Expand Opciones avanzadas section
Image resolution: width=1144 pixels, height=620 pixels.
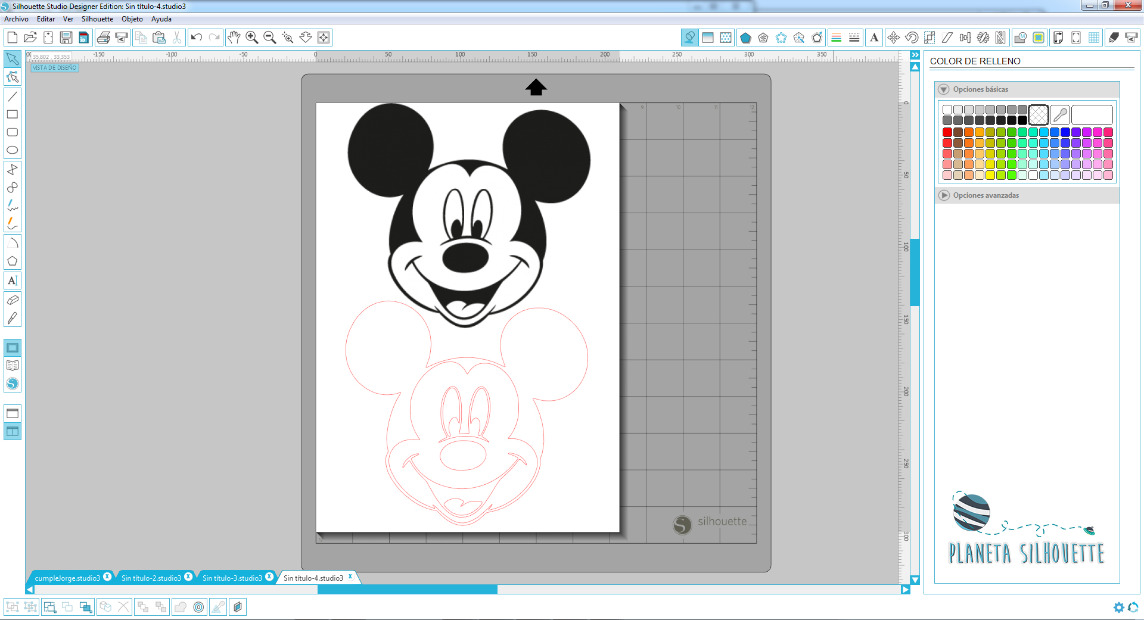[x=944, y=195]
